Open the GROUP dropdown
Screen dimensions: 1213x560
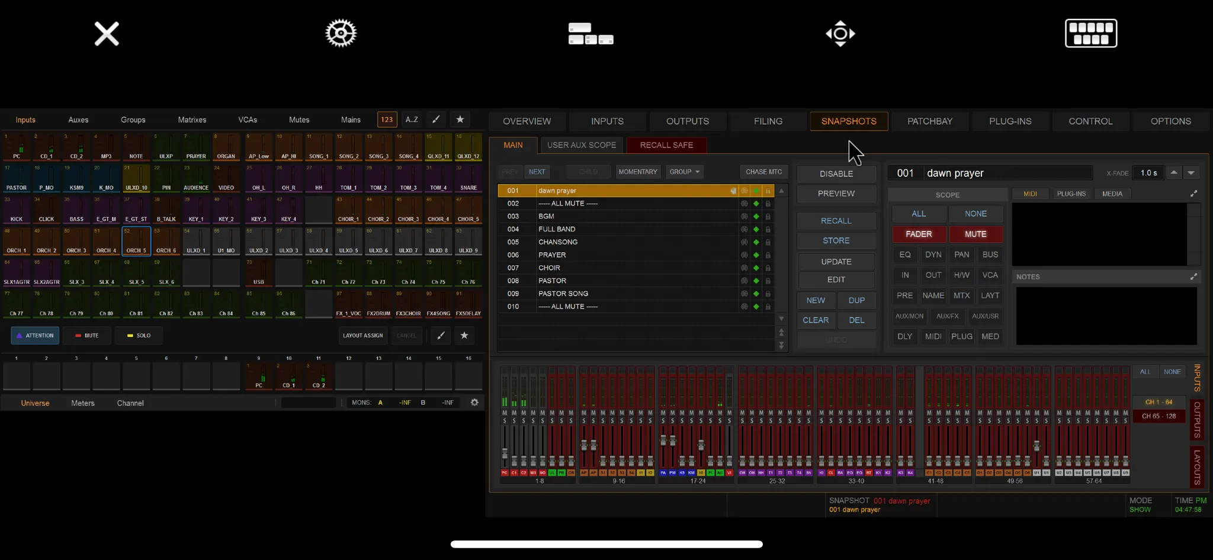684,172
